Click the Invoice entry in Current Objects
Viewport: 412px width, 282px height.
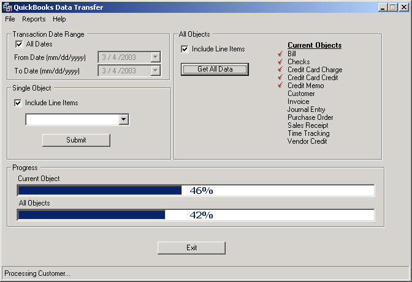pyautogui.click(x=298, y=102)
